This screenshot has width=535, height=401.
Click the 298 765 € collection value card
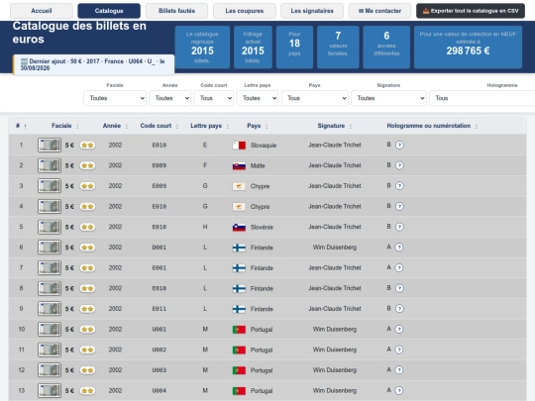pyautogui.click(x=468, y=48)
